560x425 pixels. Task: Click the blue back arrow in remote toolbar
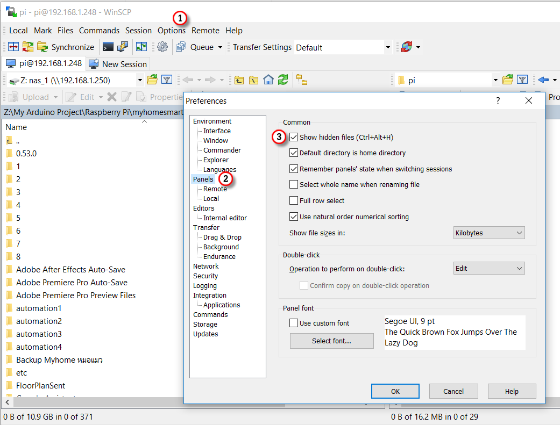click(x=543, y=80)
